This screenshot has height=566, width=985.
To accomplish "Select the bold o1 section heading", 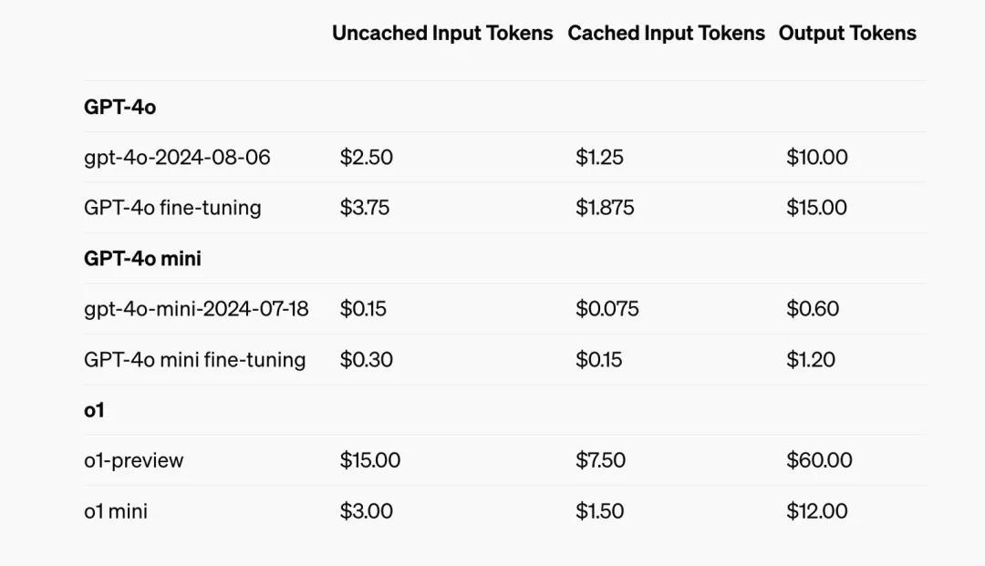I will [x=94, y=410].
